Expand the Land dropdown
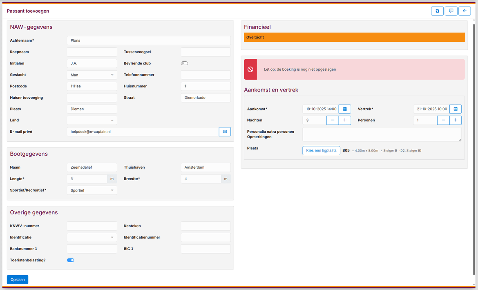This screenshot has width=478, height=290. [x=92, y=120]
